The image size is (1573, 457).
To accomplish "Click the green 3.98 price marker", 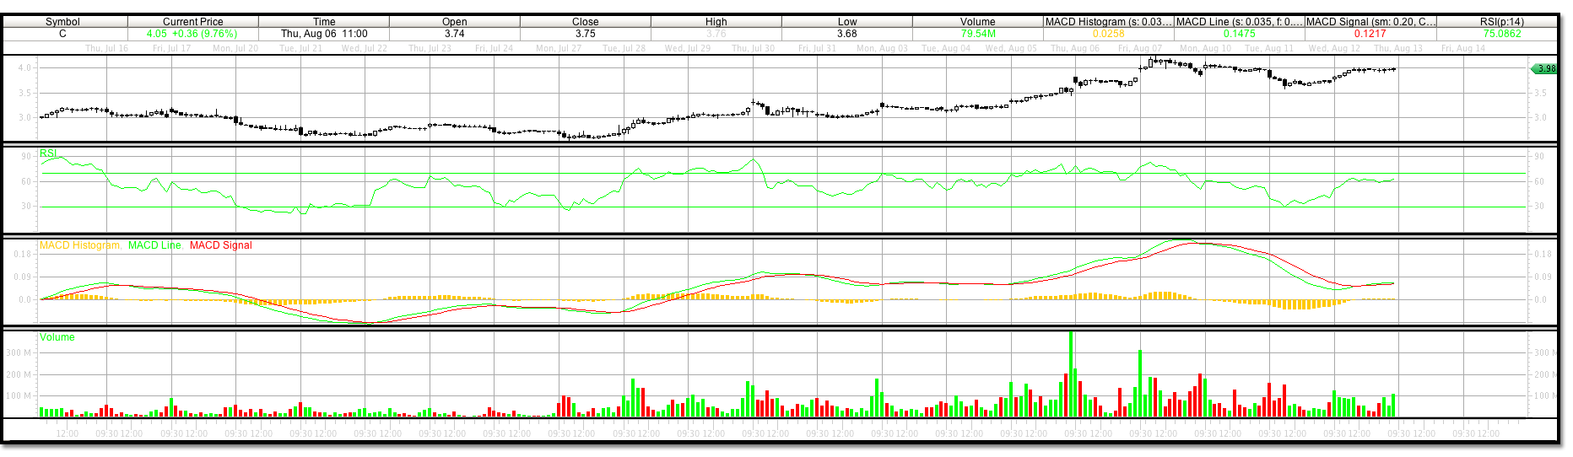I will (1544, 69).
